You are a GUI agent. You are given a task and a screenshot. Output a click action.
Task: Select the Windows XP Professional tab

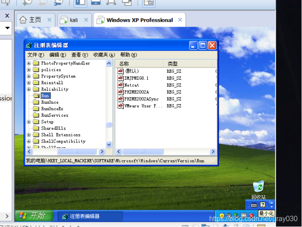[x=139, y=20]
